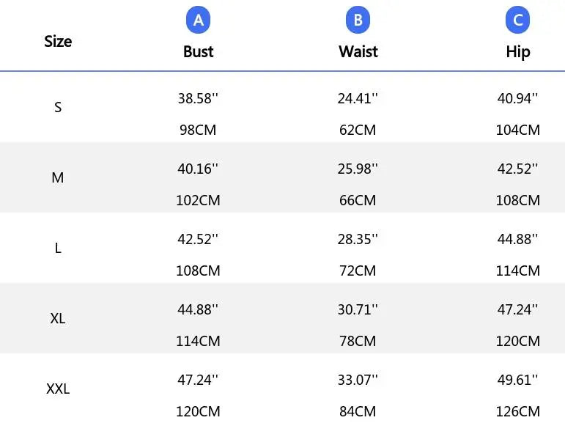The image size is (565, 434).
Task: Click the 38.58'' bust value for S
Action: 198,98
